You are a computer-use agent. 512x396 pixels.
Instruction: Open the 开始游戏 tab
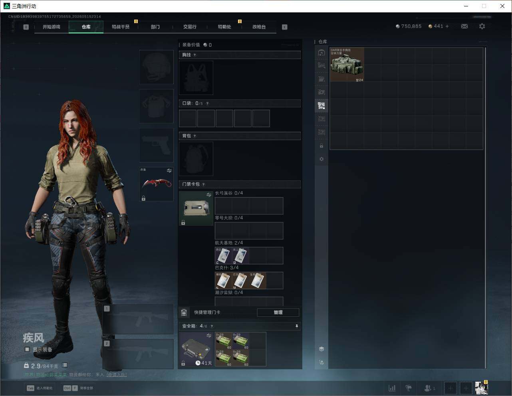pyautogui.click(x=52, y=27)
